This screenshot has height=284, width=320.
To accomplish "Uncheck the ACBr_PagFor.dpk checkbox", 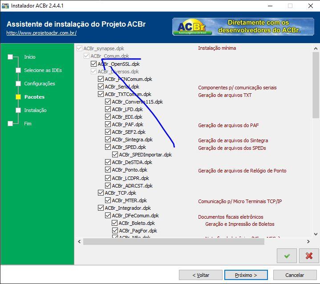I will point(115,230).
